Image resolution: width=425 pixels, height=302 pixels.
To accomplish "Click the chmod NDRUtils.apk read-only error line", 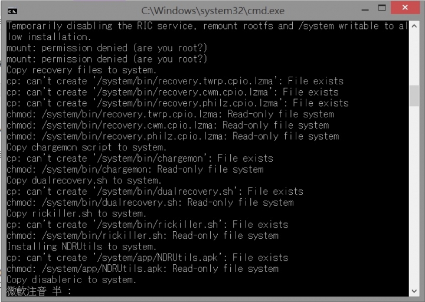I will coord(143,269).
